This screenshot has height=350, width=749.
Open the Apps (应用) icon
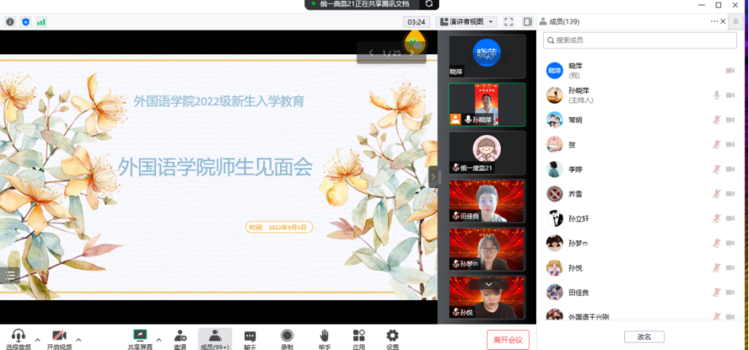(359, 338)
